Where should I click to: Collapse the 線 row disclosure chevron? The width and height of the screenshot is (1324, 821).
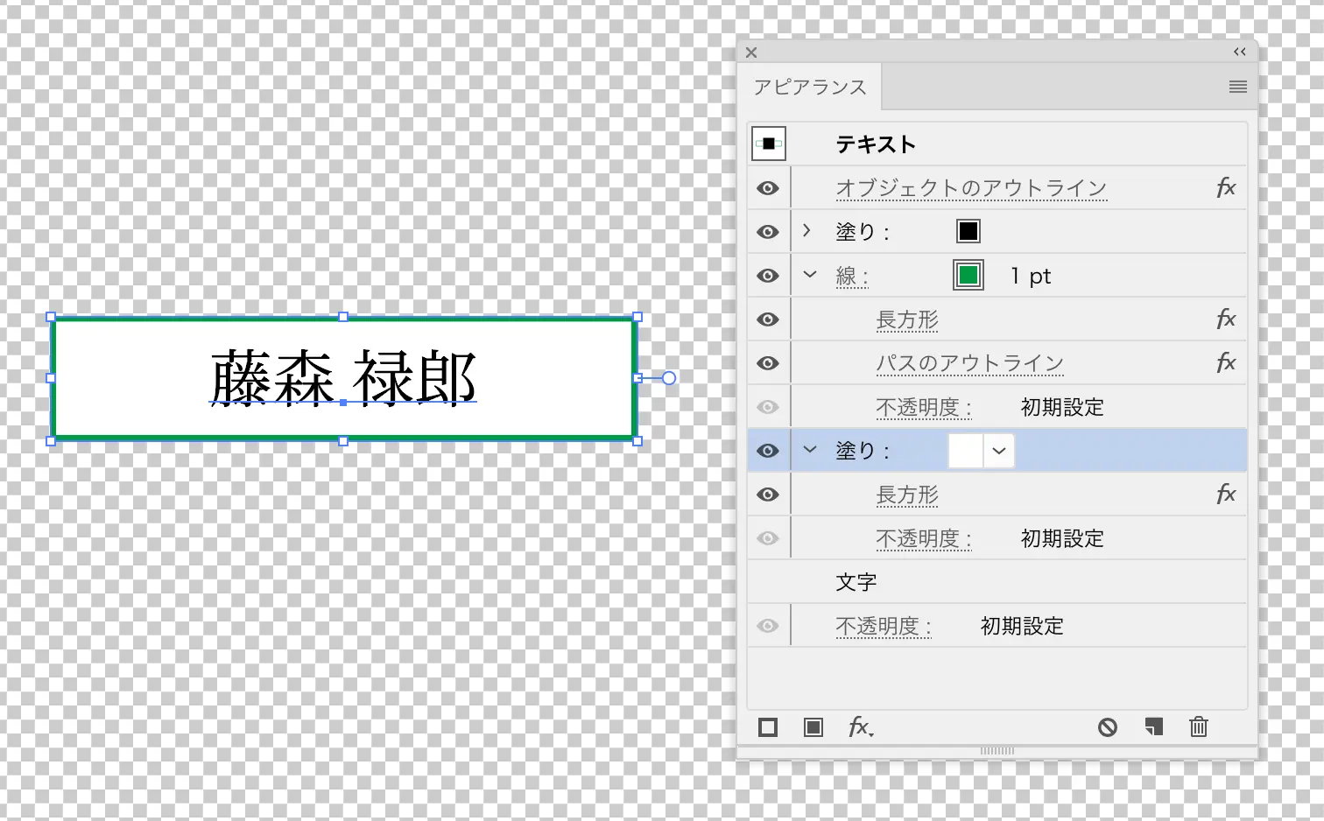pos(809,275)
